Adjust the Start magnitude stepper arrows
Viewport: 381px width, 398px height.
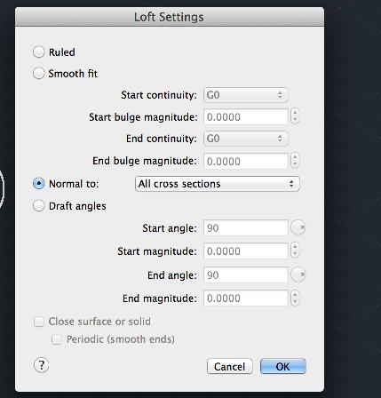[295, 251]
